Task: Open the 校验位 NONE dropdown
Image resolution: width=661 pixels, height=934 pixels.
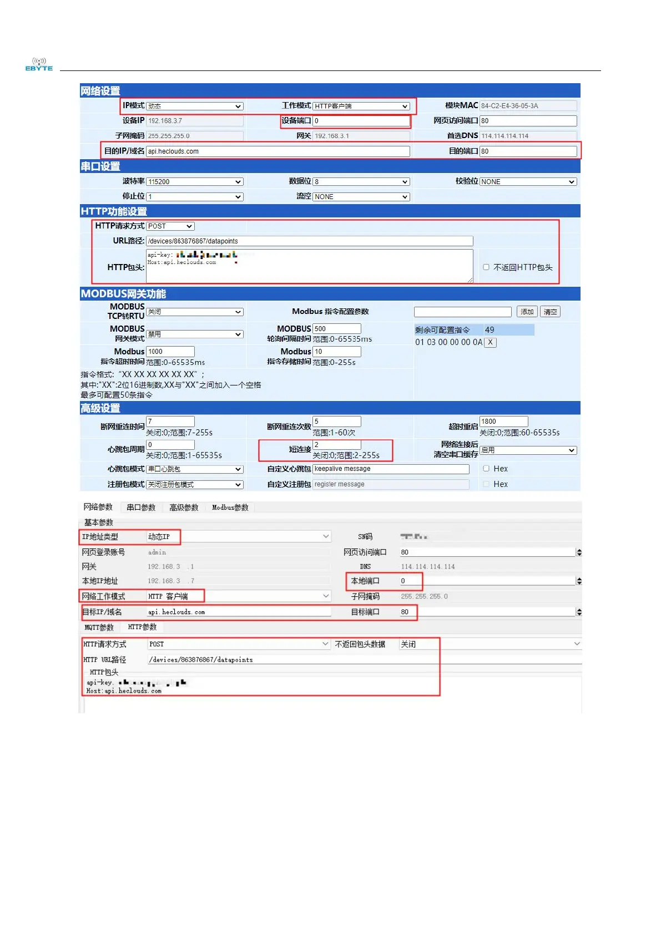Action: [x=528, y=181]
